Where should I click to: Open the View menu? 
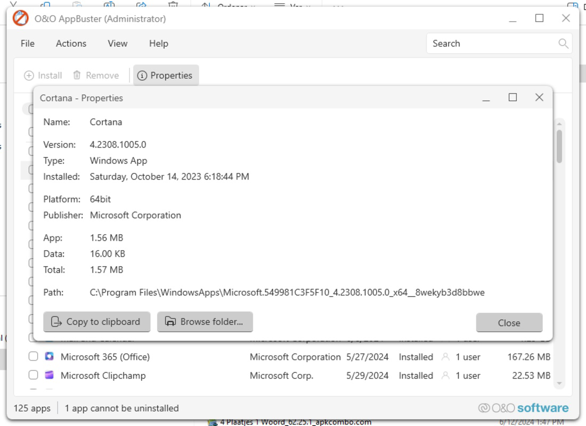tap(118, 44)
